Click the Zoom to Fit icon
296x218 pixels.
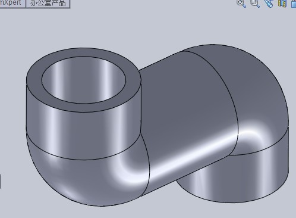[241, 4]
